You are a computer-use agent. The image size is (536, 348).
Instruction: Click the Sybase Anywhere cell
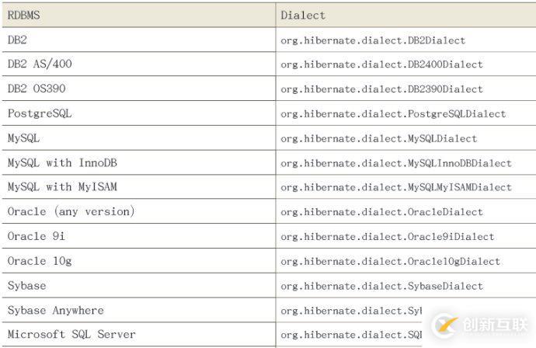pos(55,310)
